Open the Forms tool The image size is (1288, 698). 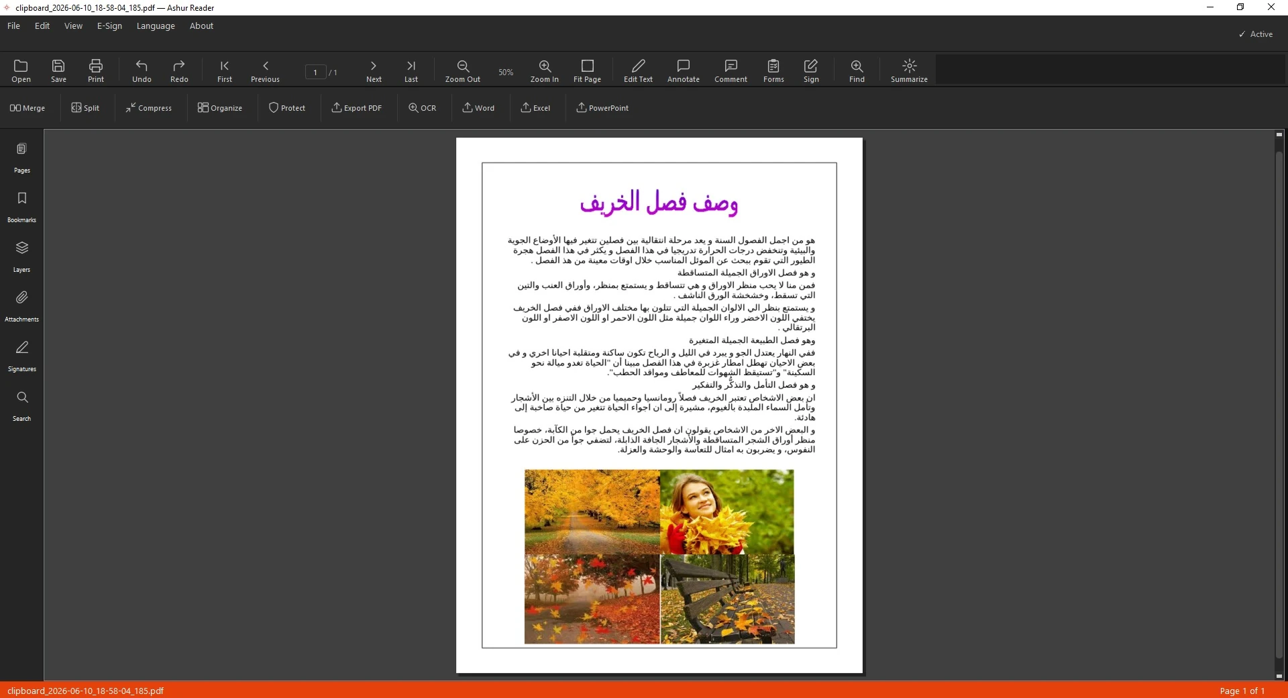[773, 70]
